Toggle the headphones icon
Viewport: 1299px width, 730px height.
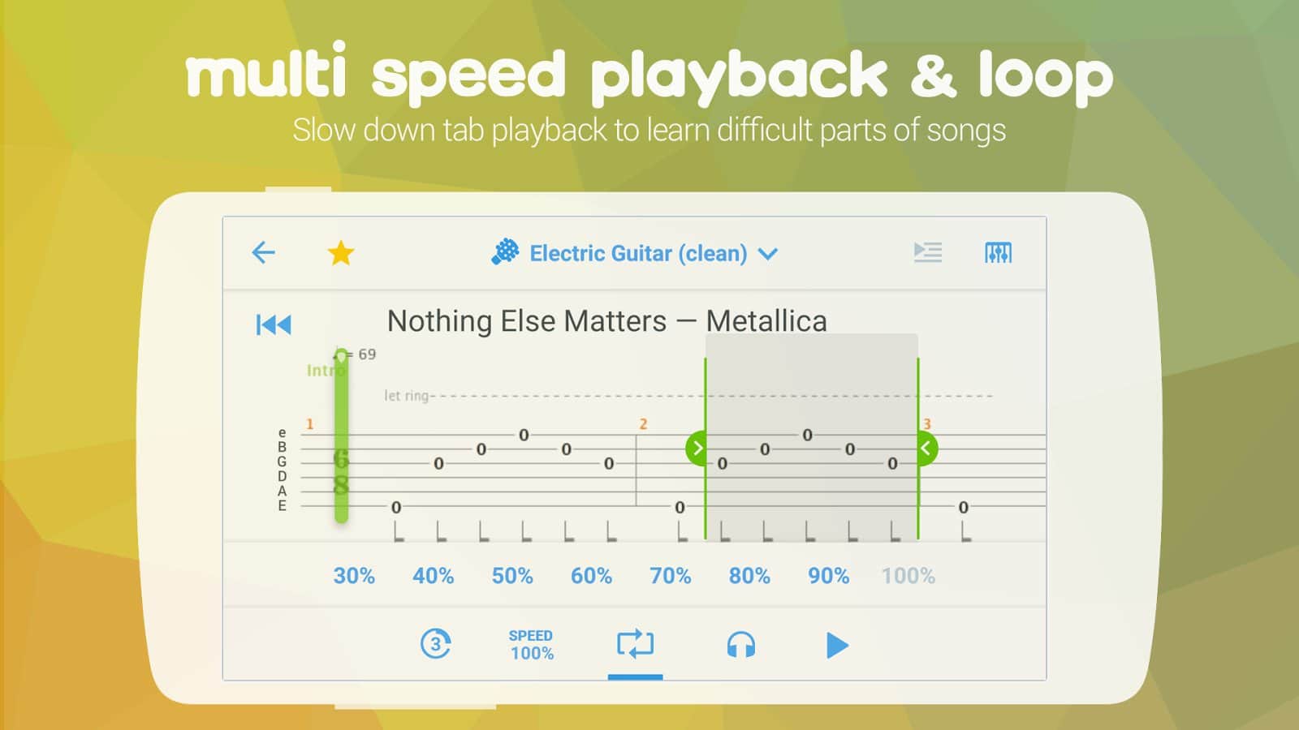pos(740,646)
